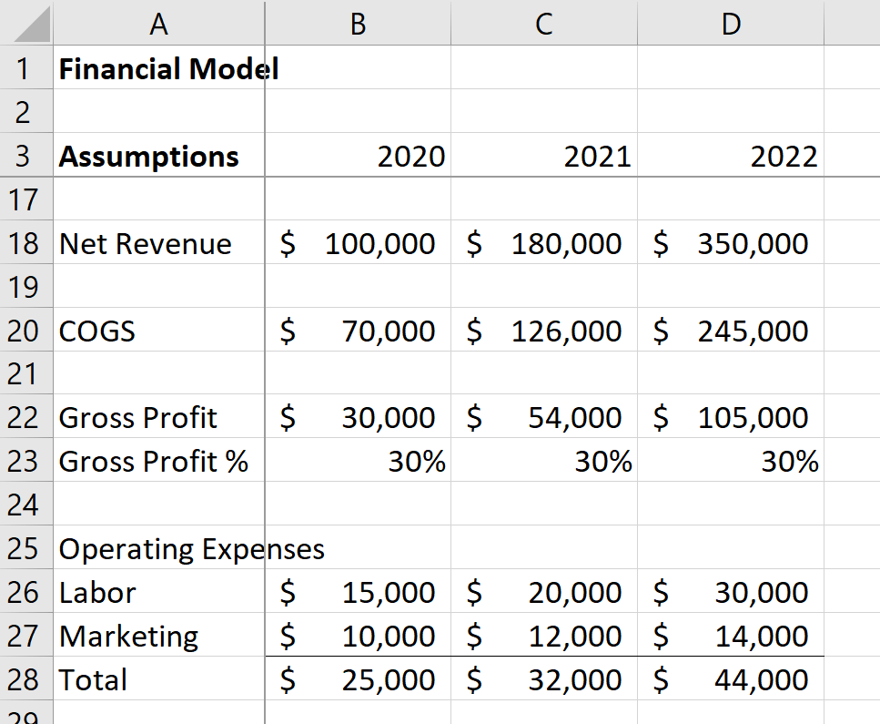Select column B header

tap(357, 24)
